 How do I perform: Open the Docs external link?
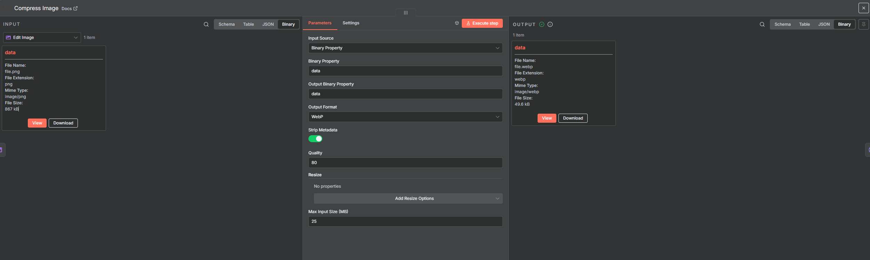[x=70, y=9]
